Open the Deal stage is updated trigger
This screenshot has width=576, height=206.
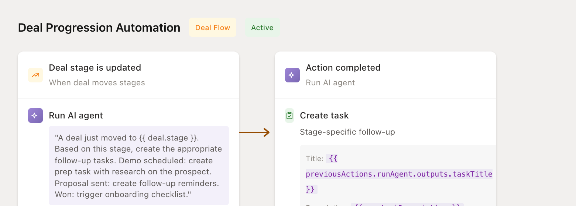click(x=95, y=68)
